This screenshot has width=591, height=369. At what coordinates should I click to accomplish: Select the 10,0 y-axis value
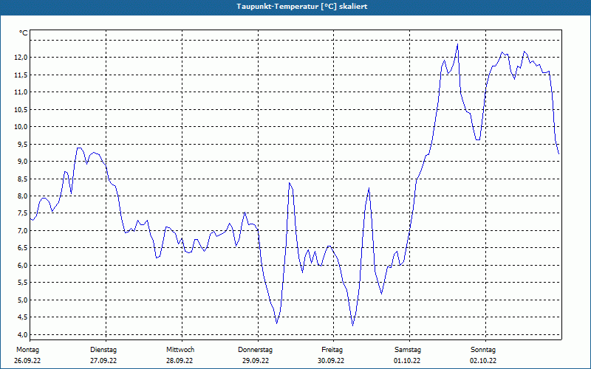21,126
